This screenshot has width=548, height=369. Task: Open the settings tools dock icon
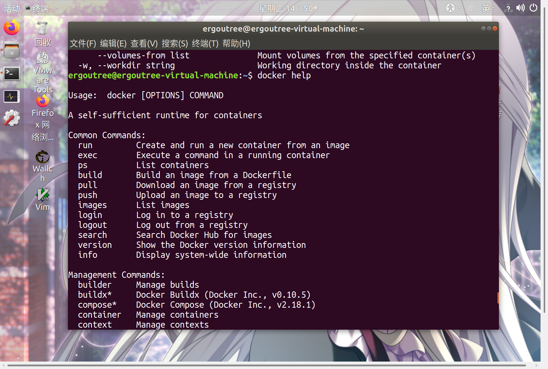12,118
